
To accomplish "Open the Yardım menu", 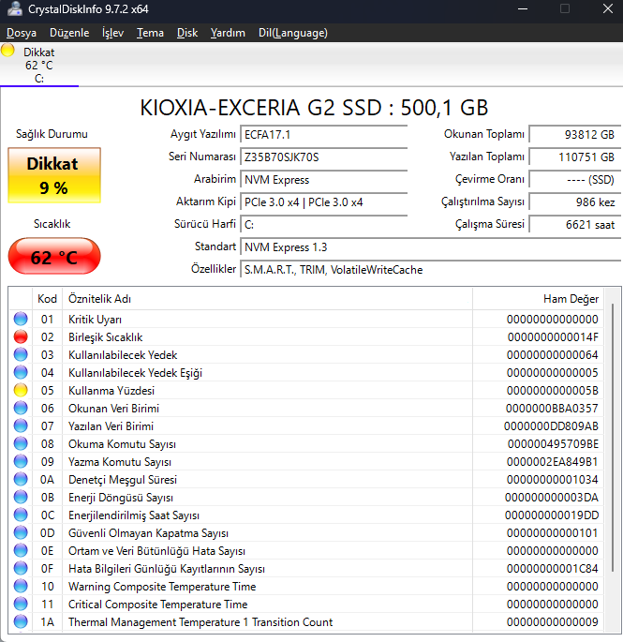I will click(x=228, y=33).
